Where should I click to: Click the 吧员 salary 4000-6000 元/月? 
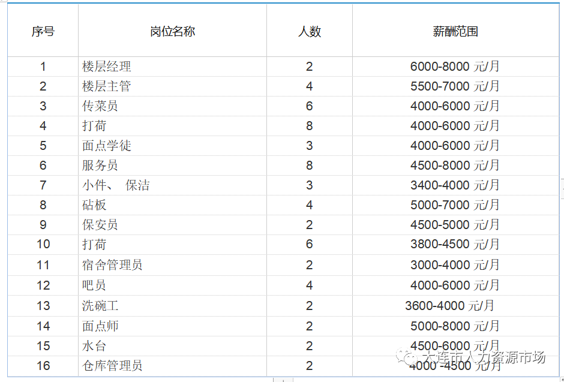pyautogui.click(x=455, y=285)
